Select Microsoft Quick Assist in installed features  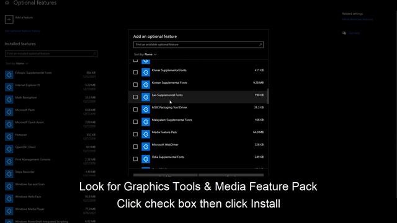click(29, 123)
